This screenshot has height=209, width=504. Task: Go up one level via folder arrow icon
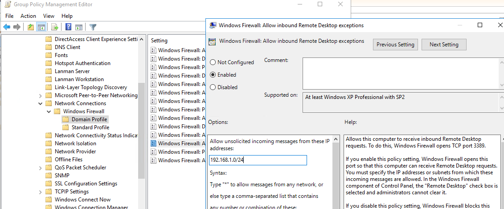point(31,27)
